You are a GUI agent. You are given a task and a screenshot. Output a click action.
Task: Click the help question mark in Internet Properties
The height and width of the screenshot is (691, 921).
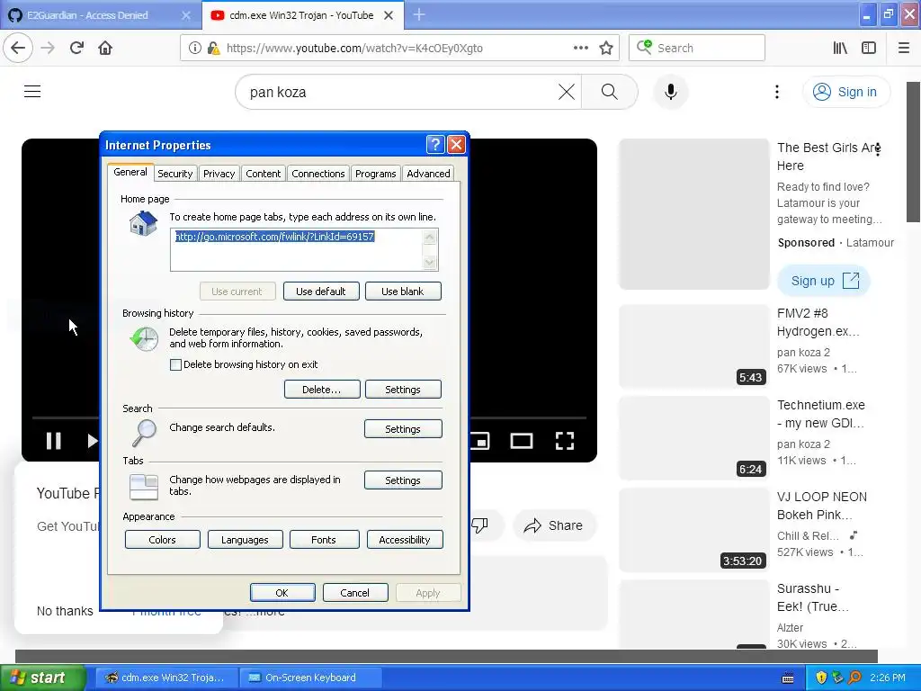[434, 145]
